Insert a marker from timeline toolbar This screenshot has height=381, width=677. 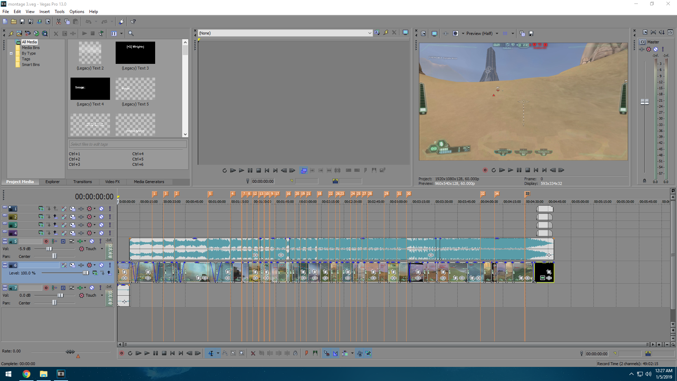[x=306, y=353]
